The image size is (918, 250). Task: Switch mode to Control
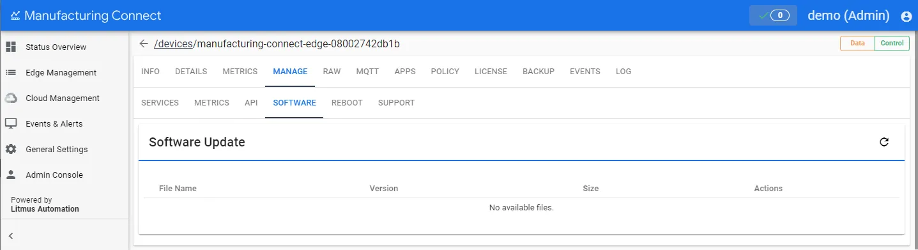tap(892, 43)
